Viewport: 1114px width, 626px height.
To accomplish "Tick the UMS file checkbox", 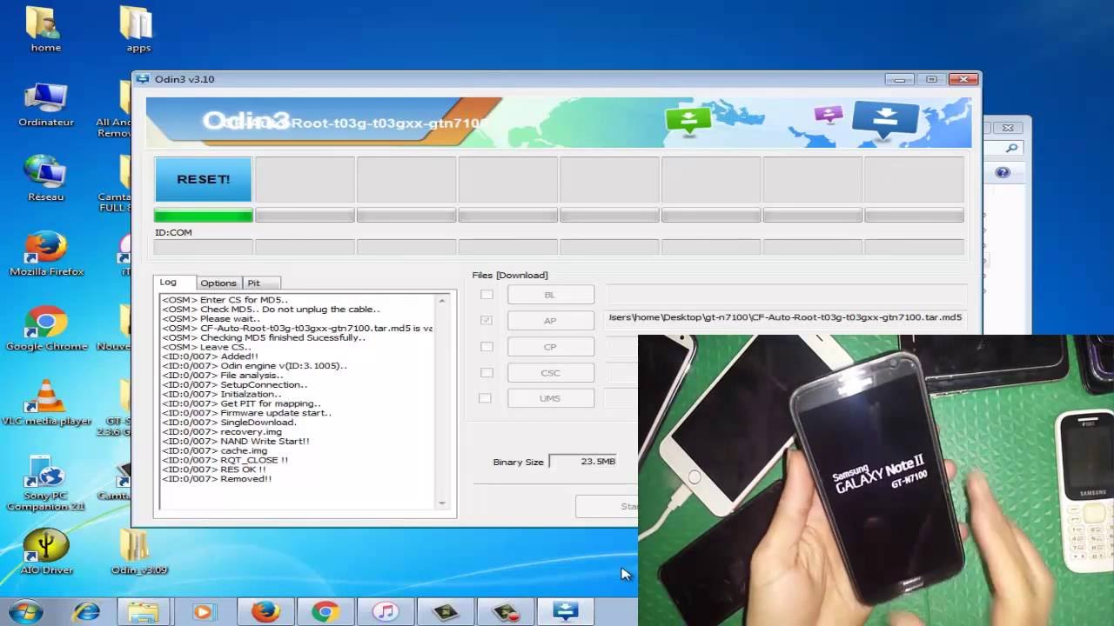I will pyautogui.click(x=485, y=398).
